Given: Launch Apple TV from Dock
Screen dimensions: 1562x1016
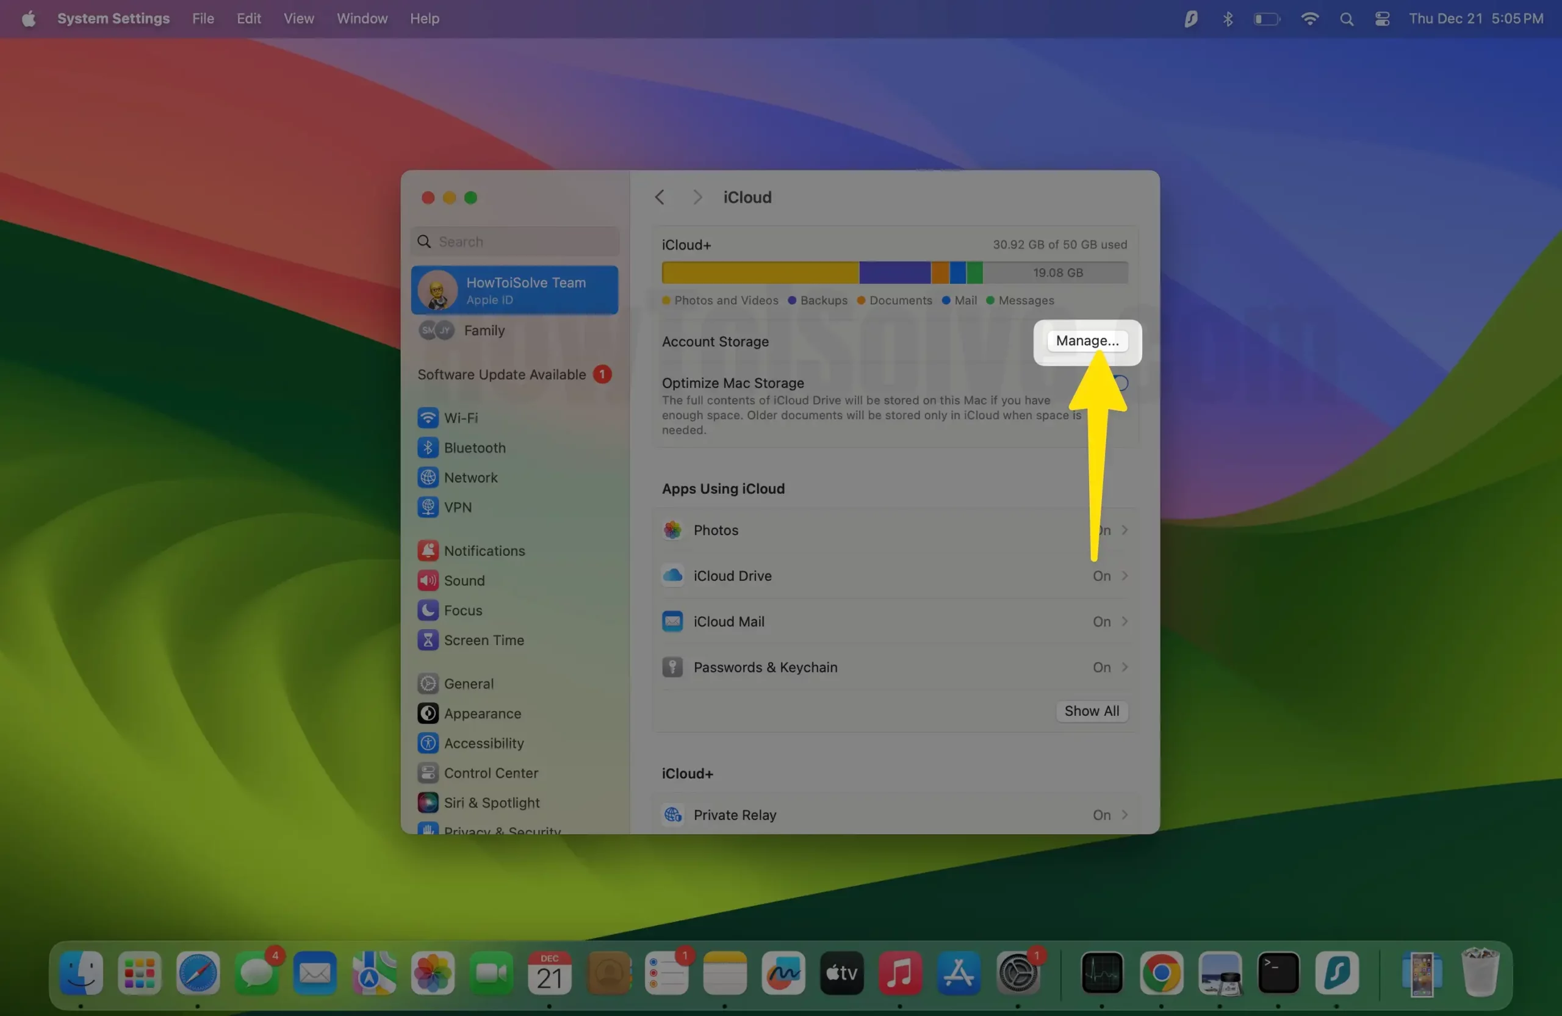Looking at the screenshot, I should [x=841, y=973].
